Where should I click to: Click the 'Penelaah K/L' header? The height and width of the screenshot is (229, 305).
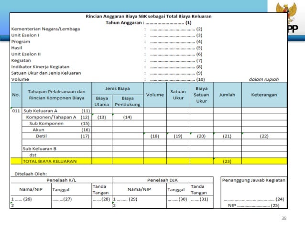[61, 180]
